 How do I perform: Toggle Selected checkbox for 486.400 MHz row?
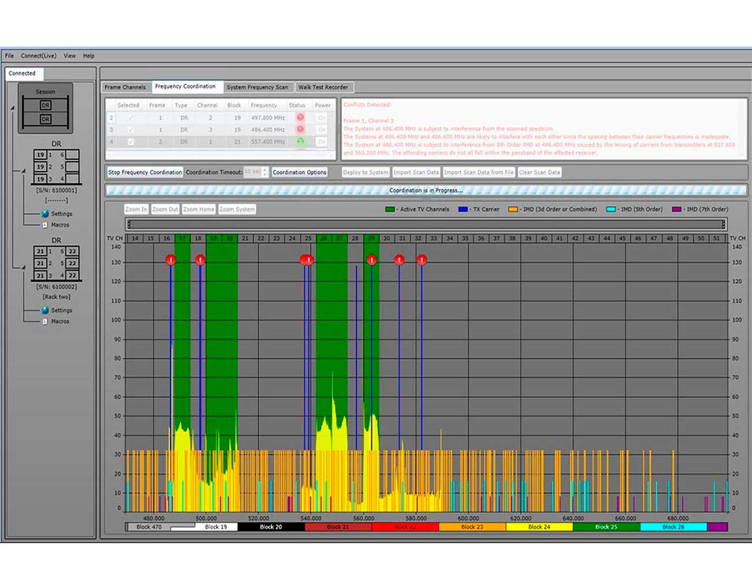coord(131,130)
